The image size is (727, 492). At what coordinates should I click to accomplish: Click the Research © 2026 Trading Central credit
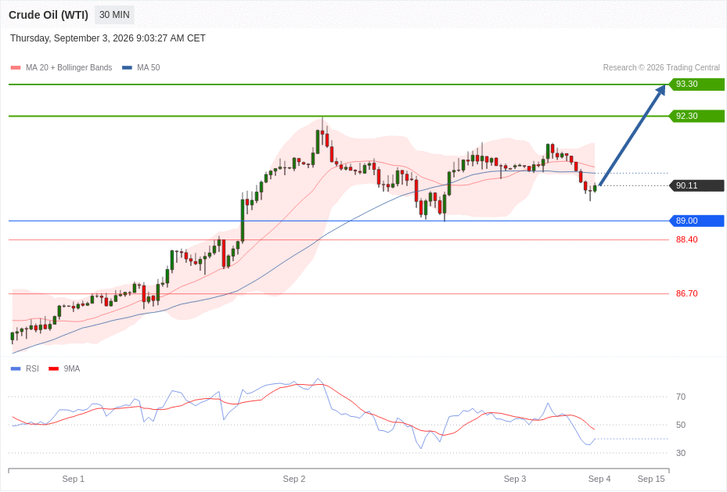pyautogui.click(x=661, y=67)
